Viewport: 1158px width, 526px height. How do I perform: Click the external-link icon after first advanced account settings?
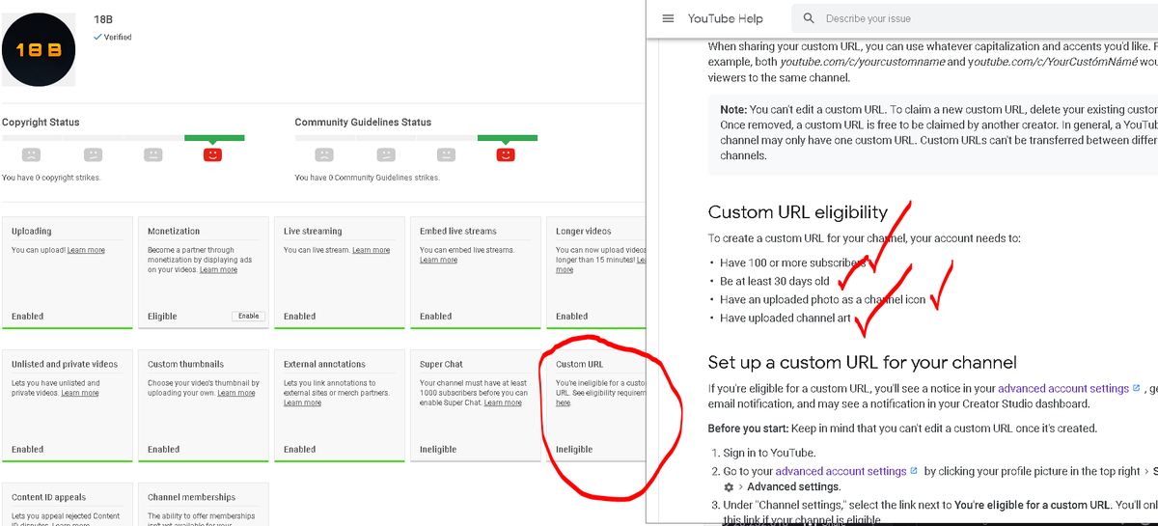pyautogui.click(x=1136, y=388)
